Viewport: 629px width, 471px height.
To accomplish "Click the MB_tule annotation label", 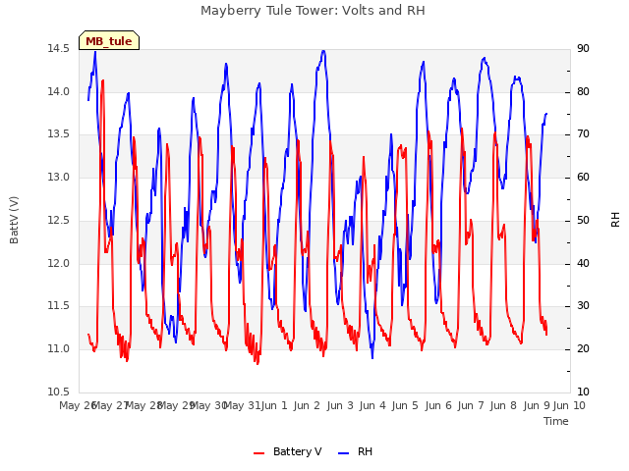I will click(109, 41).
